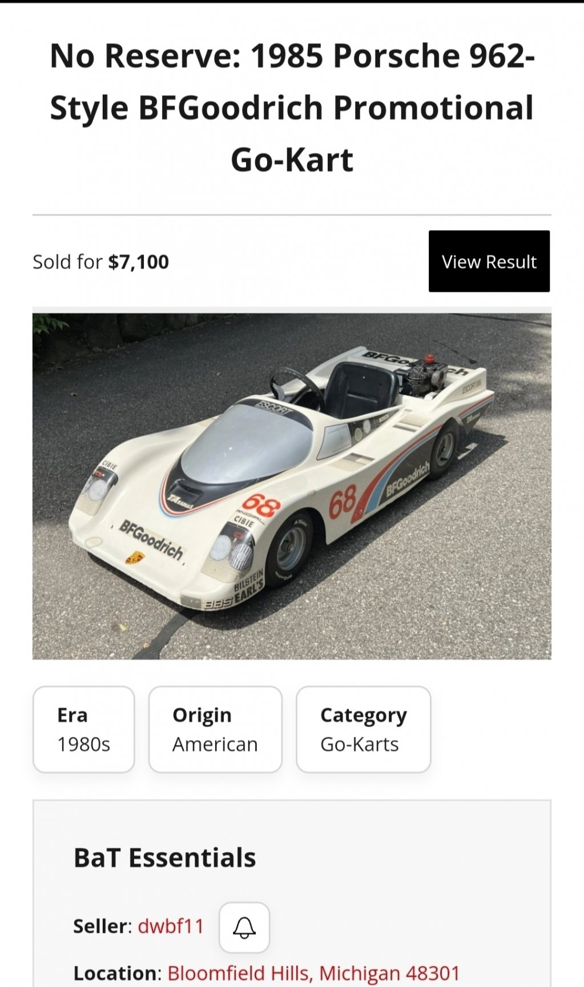Click the $7,100 sold price
This screenshot has height=987, width=584.
pyautogui.click(x=139, y=262)
